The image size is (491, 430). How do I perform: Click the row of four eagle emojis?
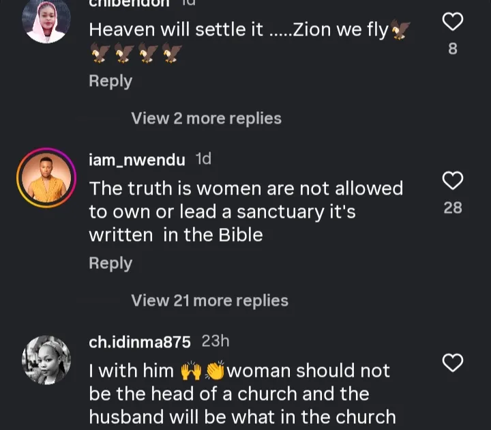click(x=136, y=53)
